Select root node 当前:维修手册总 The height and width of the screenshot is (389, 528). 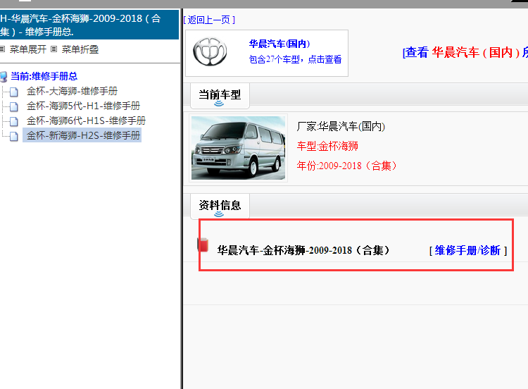44,76
